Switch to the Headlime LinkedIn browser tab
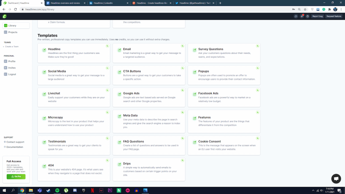 tap(109, 3)
